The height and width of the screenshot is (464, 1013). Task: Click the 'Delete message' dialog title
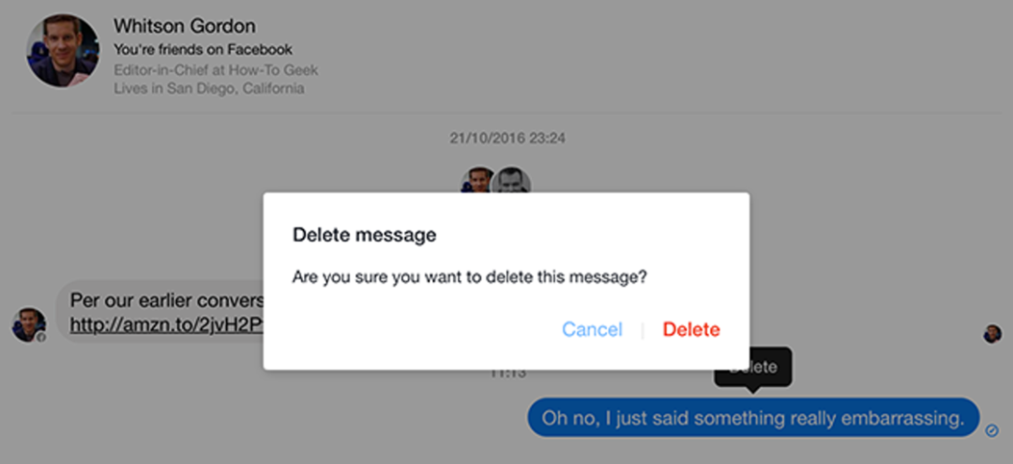[364, 235]
